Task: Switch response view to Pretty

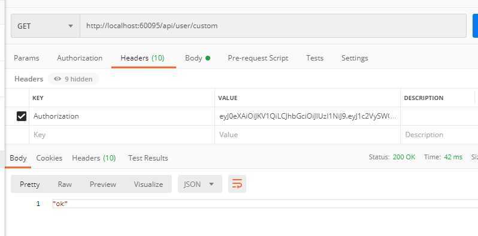Action: pos(29,184)
